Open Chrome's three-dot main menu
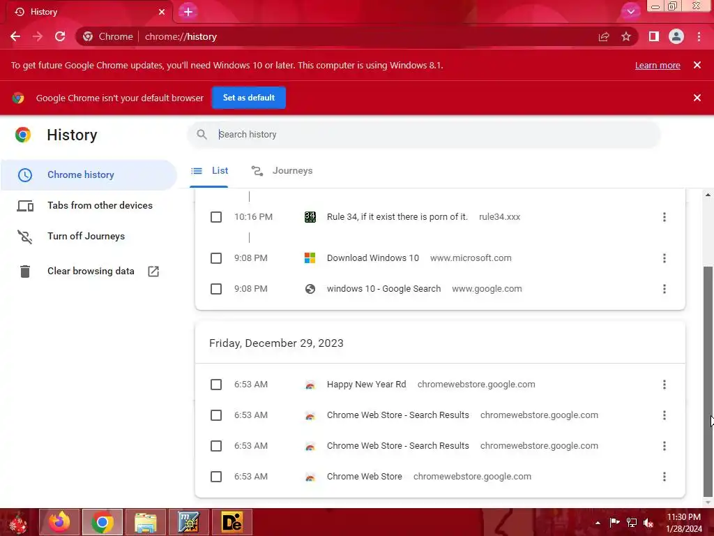 click(x=699, y=36)
